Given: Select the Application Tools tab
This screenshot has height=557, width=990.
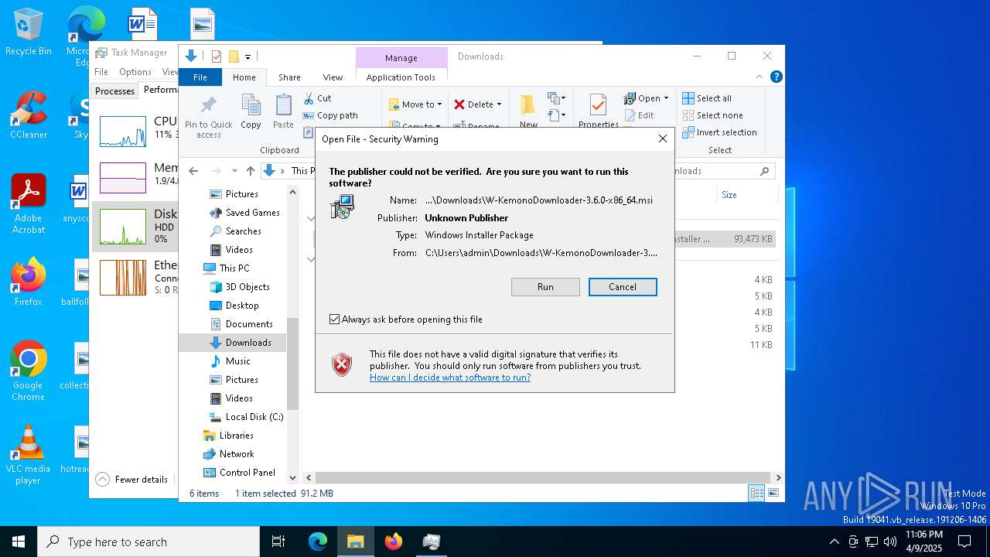Looking at the screenshot, I should (401, 77).
